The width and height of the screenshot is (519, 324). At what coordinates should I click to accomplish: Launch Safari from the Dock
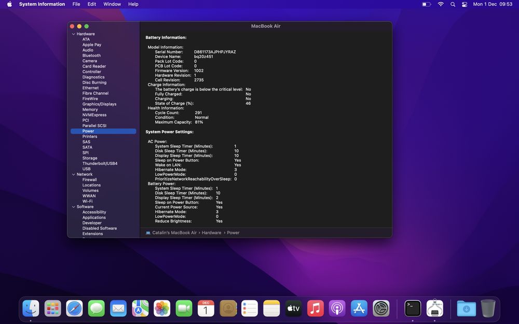coord(74,308)
